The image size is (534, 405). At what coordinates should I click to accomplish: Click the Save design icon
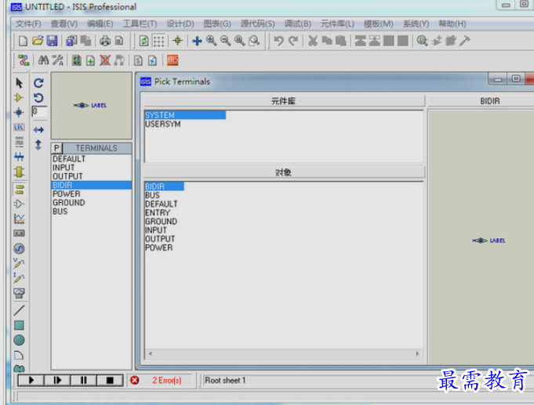52,41
